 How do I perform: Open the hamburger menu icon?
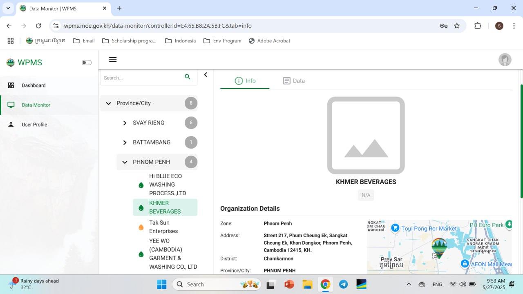tap(113, 60)
